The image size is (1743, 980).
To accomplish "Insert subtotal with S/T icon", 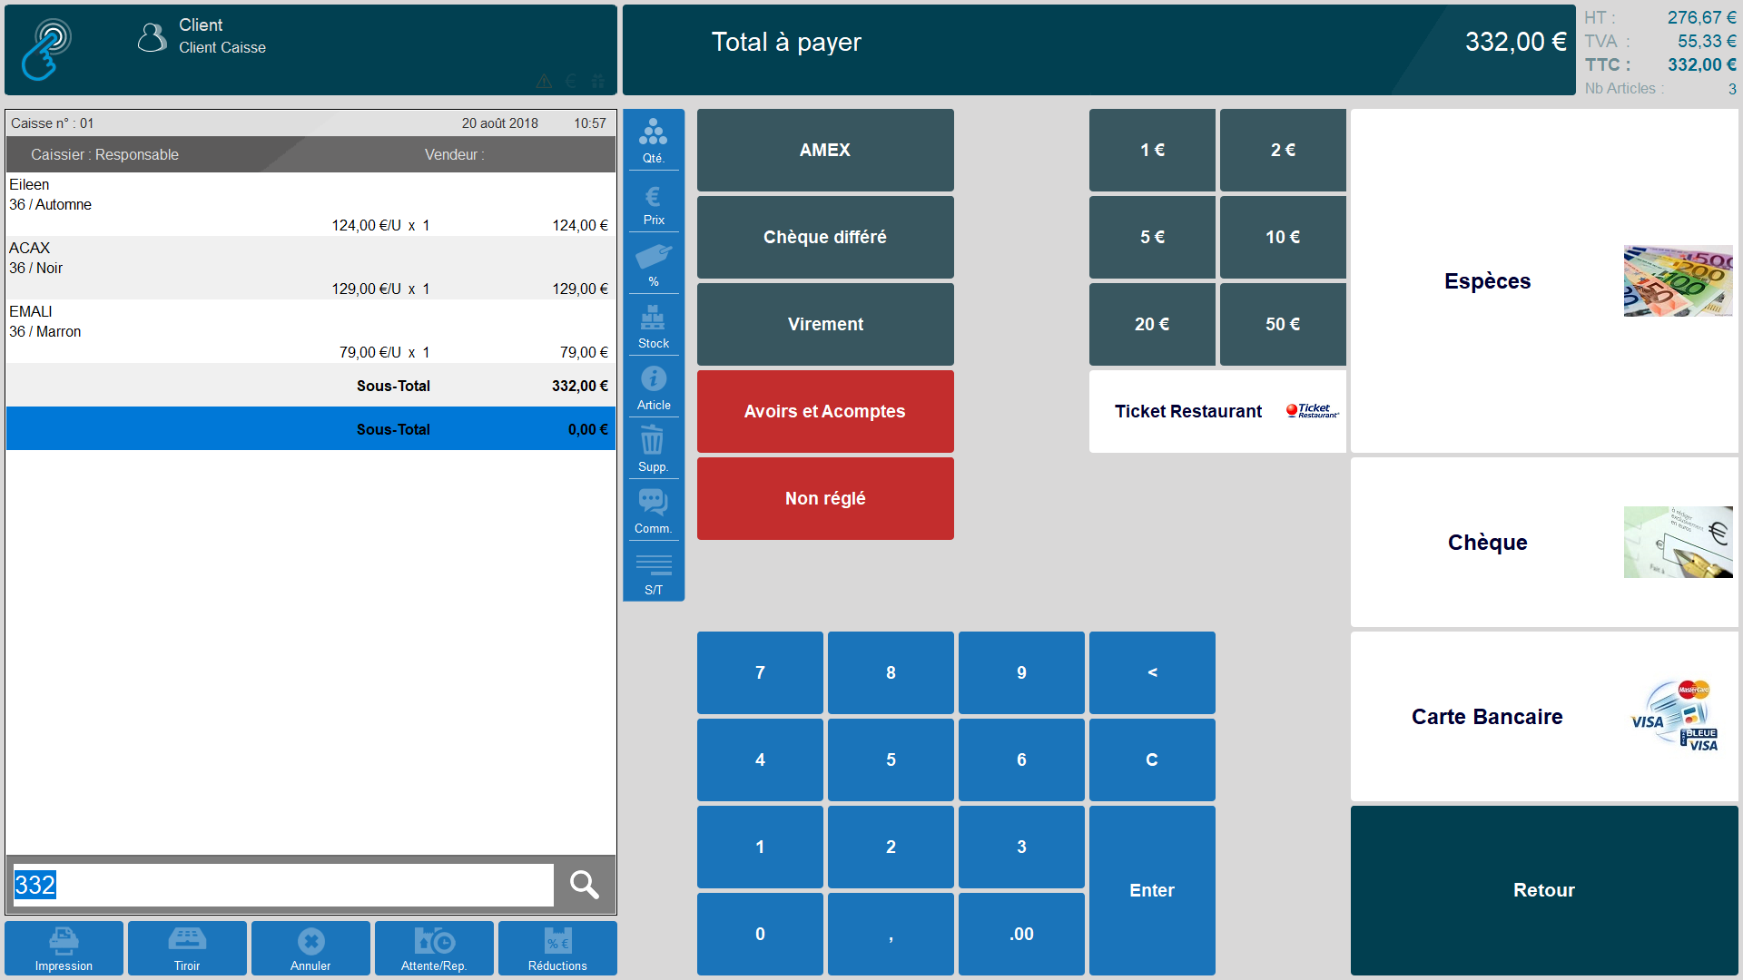I will (x=654, y=572).
